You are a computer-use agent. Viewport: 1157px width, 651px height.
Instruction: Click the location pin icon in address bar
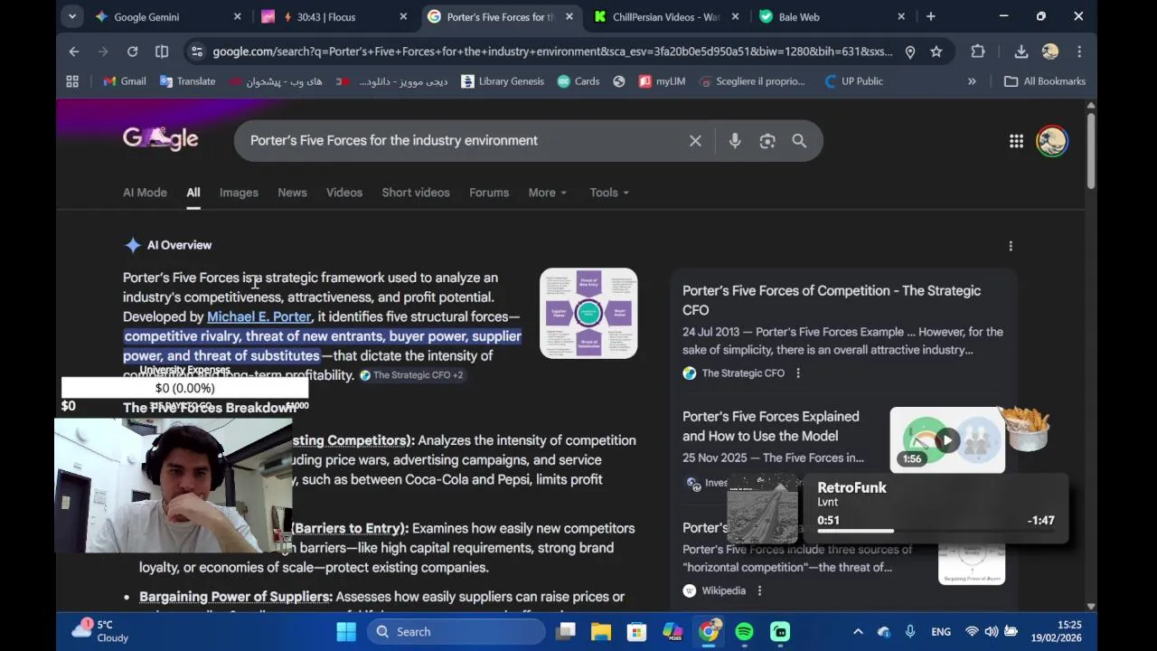coord(910,52)
